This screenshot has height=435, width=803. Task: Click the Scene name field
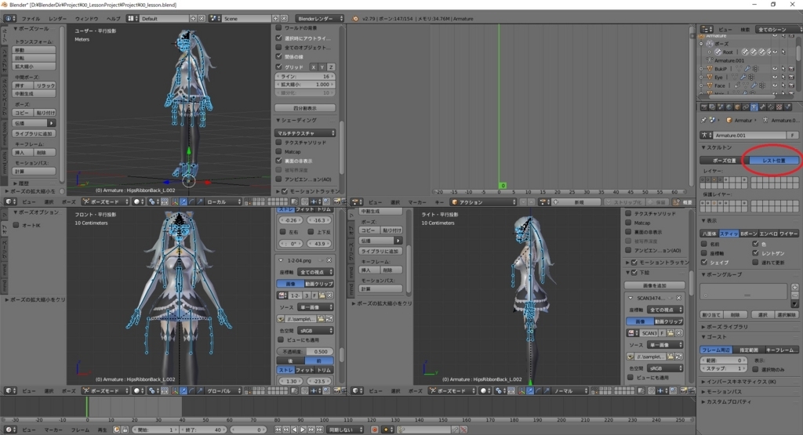[x=247, y=19]
